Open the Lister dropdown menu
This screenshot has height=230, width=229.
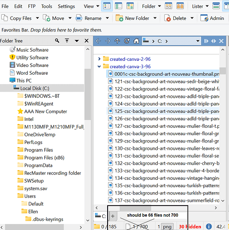[200, 6]
